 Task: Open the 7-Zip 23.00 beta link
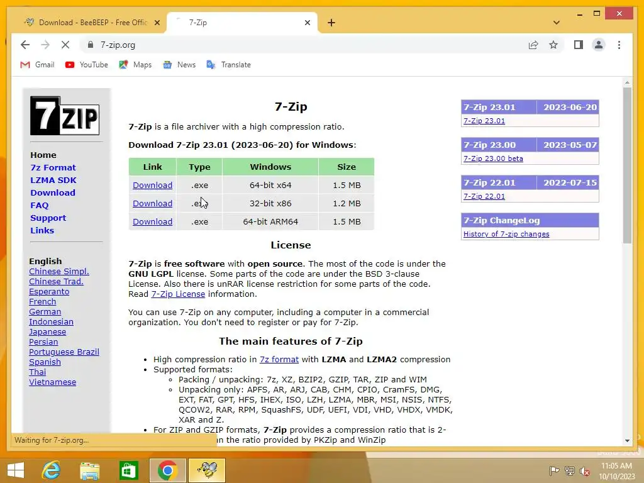[493, 158]
